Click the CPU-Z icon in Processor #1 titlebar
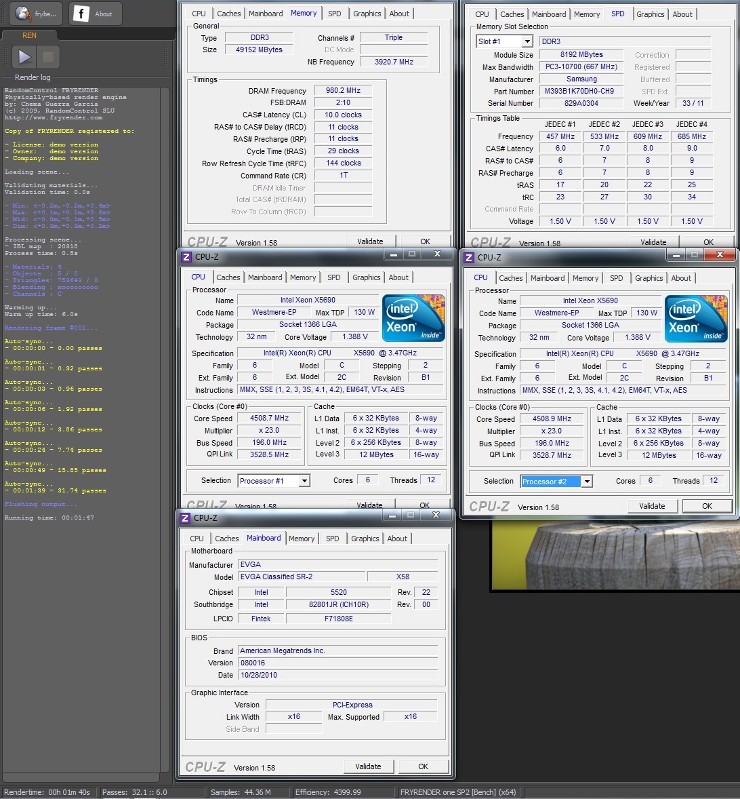 (x=186, y=257)
